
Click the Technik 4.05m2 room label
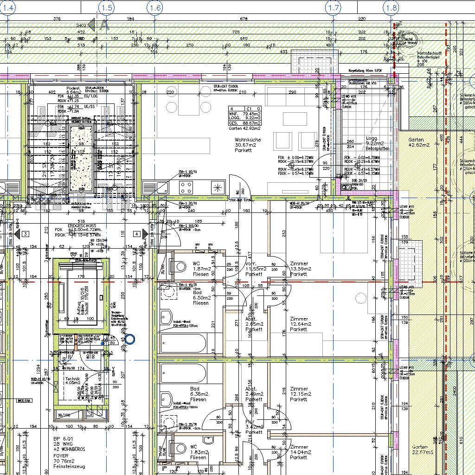click(72, 380)
